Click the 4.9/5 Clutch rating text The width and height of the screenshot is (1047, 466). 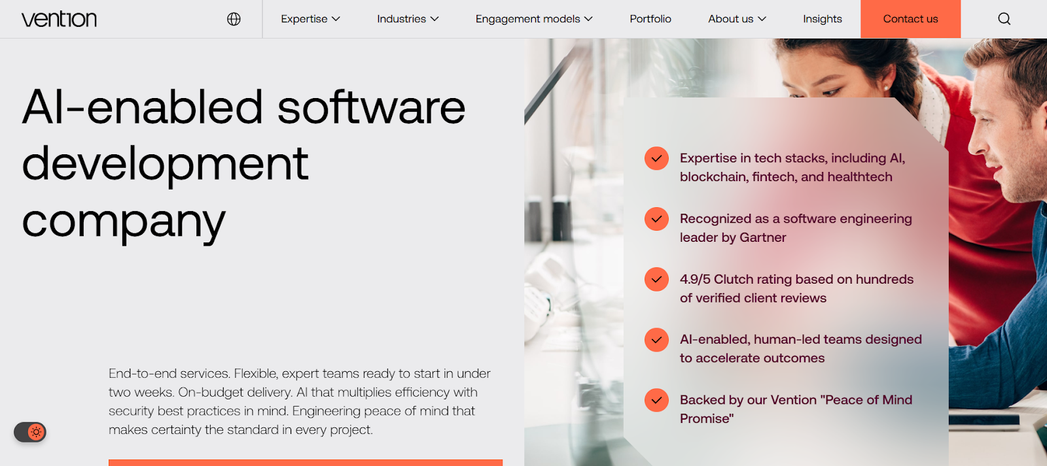coord(796,288)
